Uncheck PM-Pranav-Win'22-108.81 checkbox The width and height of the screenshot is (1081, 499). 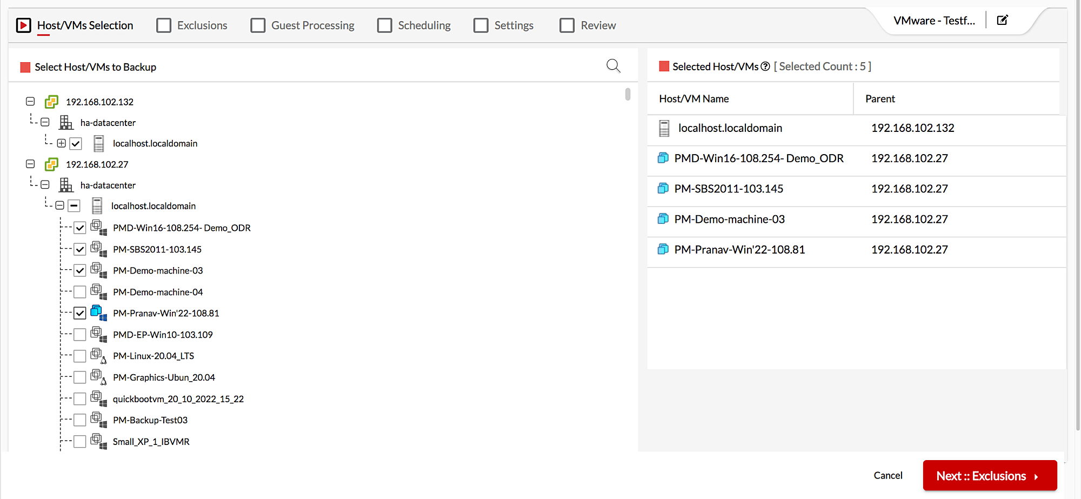(x=80, y=313)
